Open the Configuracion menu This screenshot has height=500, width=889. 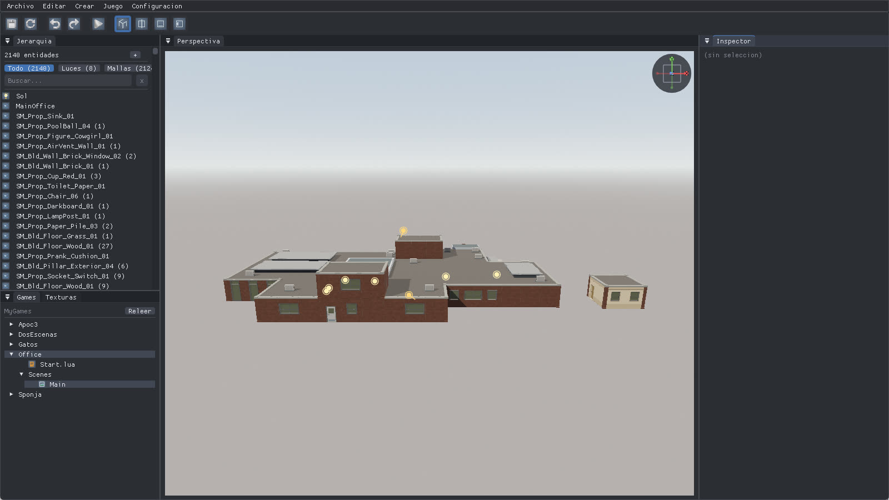157,6
